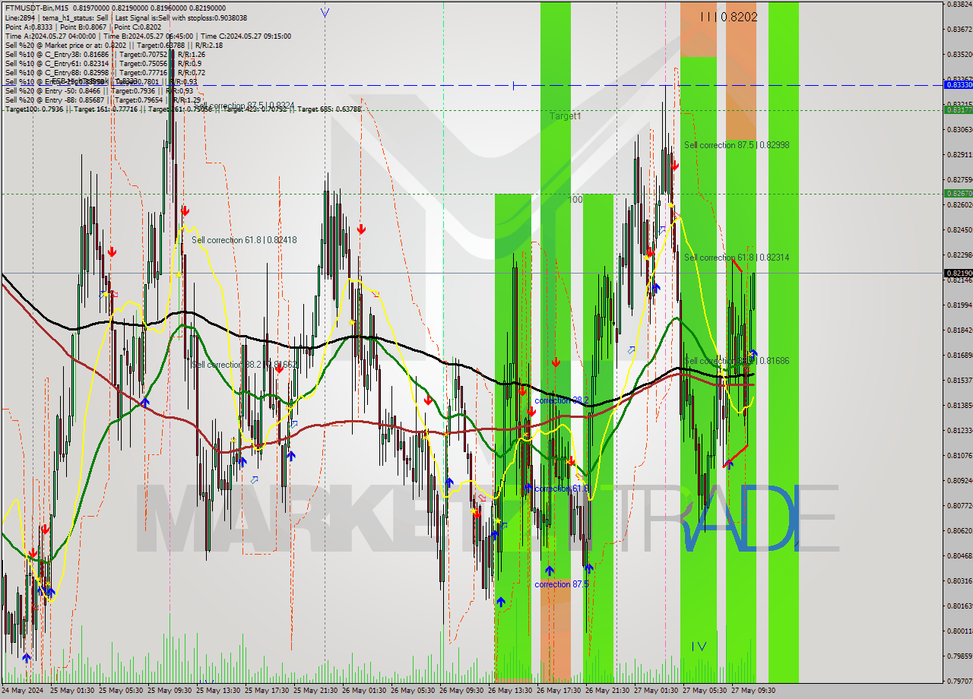Click the '24 May 2024' date label
The width and height of the screenshot is (973, 699).
click(x=24, y=691)
